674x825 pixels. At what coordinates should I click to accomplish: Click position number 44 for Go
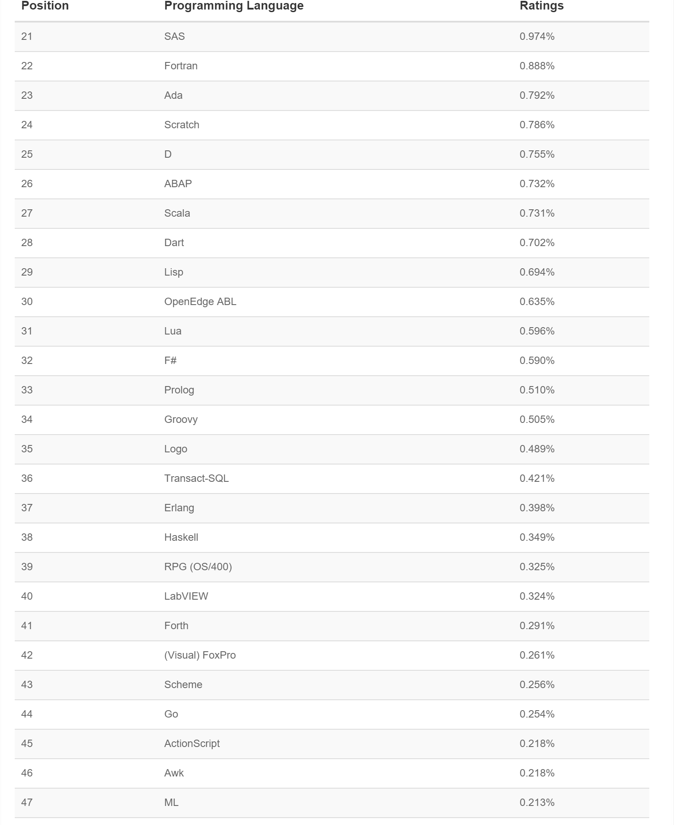click(x=27, y=714)
